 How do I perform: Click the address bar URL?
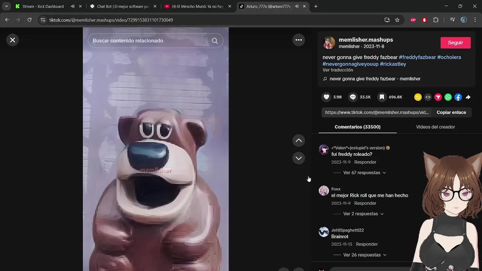pos(111,20)
